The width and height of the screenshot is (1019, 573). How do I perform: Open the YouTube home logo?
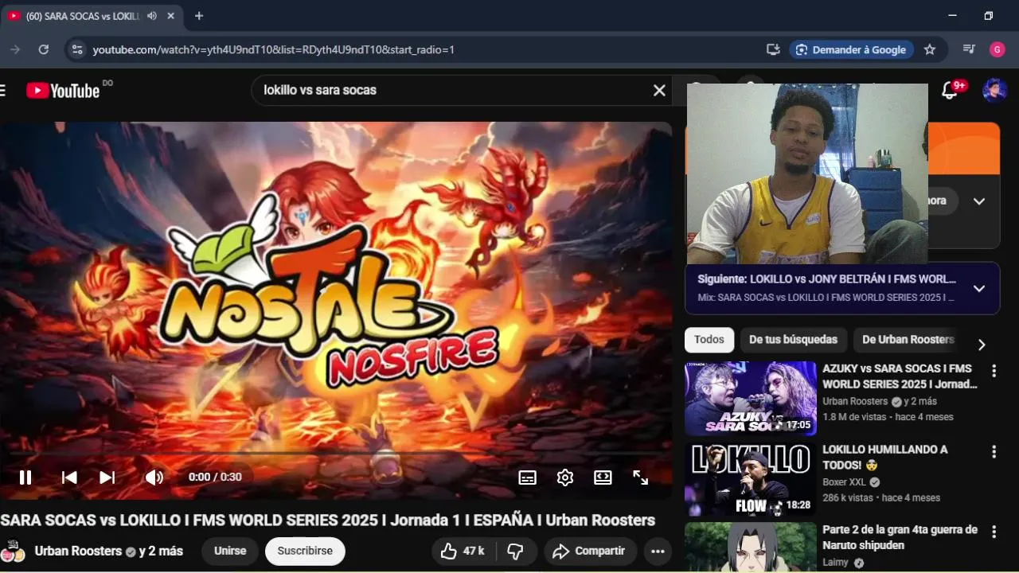point(64,90)
